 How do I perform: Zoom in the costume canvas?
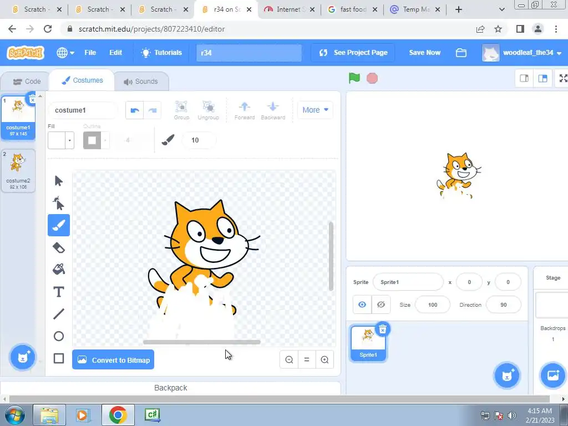click(x=324, y=359)
